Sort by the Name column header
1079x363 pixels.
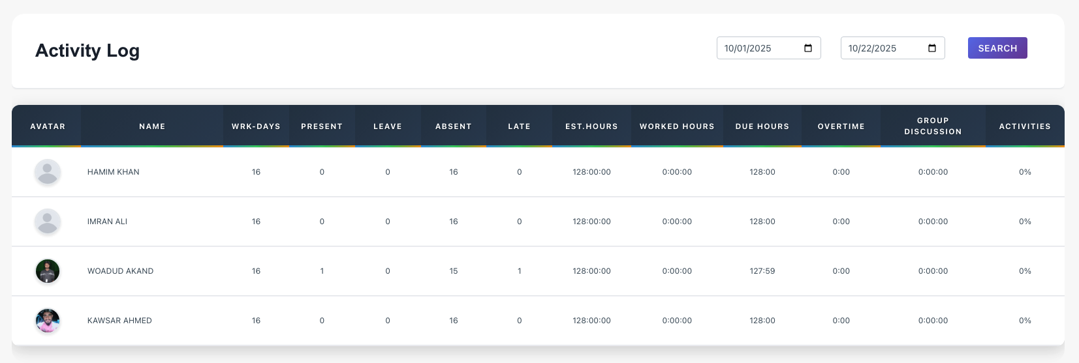[152, 126]
